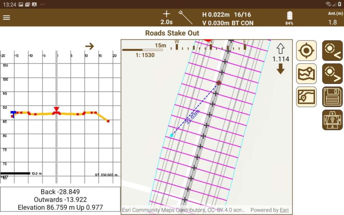Tap the cyan current-position point on map

coord(172,135)
